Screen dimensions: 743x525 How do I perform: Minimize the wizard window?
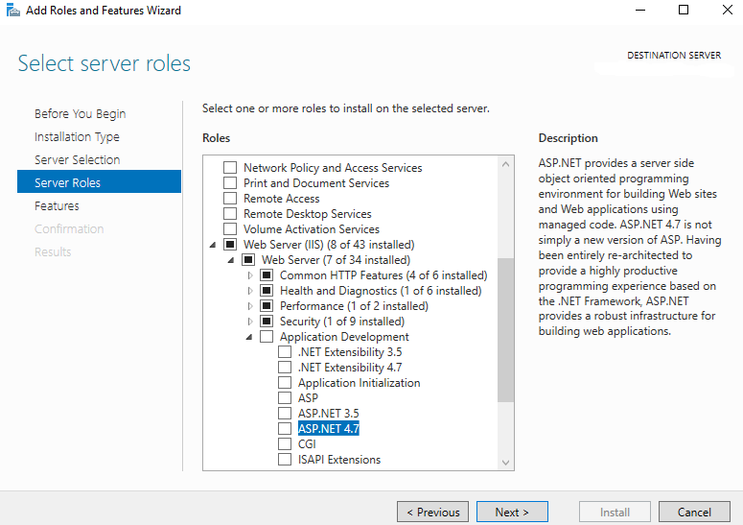(640, 10)
